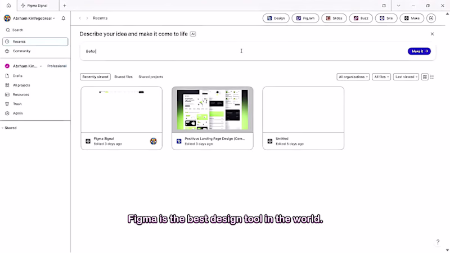Click the import file icon button
Viewport: 450px width, 253px height.
tap(431, 19)
